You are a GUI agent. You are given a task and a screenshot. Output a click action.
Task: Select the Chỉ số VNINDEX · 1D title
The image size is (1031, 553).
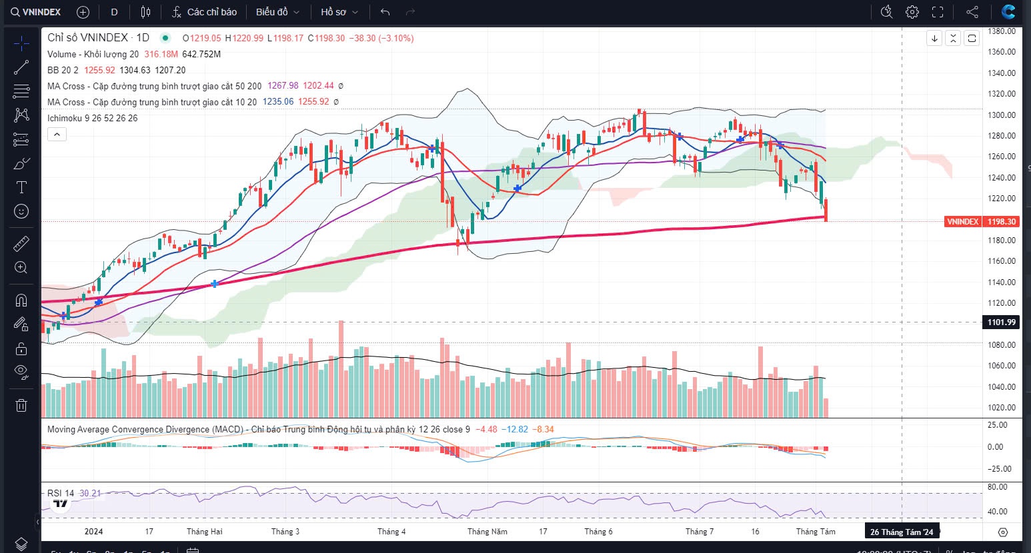coord(99,38)
